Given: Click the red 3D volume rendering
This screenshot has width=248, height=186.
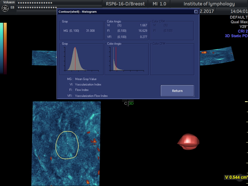Looking at the screenshot, I should pyautogui.click(x=188, y=142).
